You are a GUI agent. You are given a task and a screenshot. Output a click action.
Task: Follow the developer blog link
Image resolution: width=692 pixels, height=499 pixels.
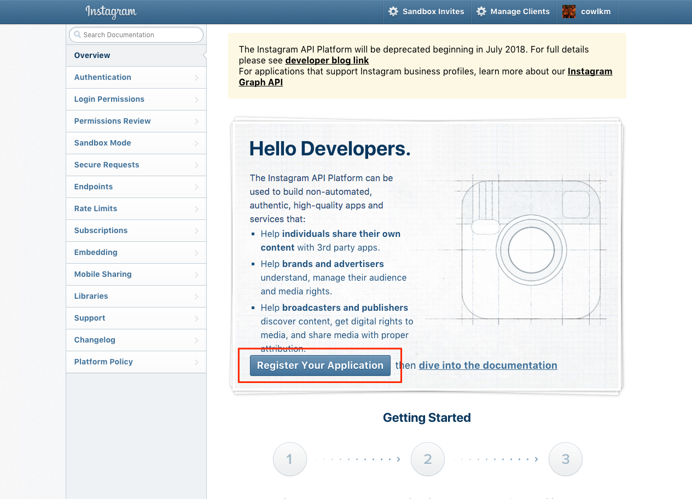[327, 60]
